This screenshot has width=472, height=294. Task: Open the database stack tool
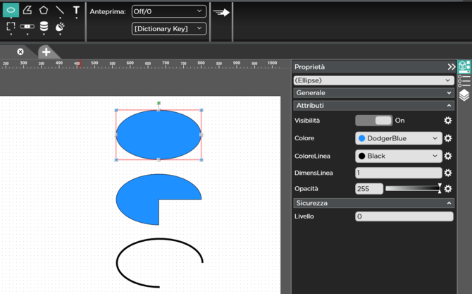tap(44, 27)
